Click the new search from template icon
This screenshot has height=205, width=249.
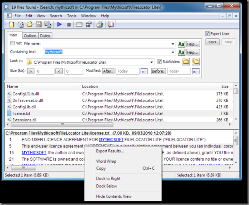pyautogui.click(x=21, y=25)
